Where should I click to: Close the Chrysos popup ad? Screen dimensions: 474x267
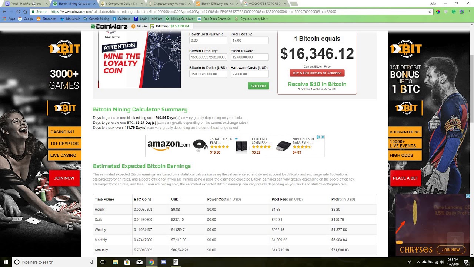pos(468,196)
